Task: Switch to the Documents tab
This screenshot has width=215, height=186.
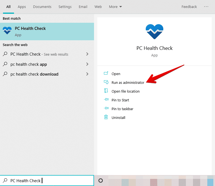Action: pyautogui.click(x=42, y=7)
